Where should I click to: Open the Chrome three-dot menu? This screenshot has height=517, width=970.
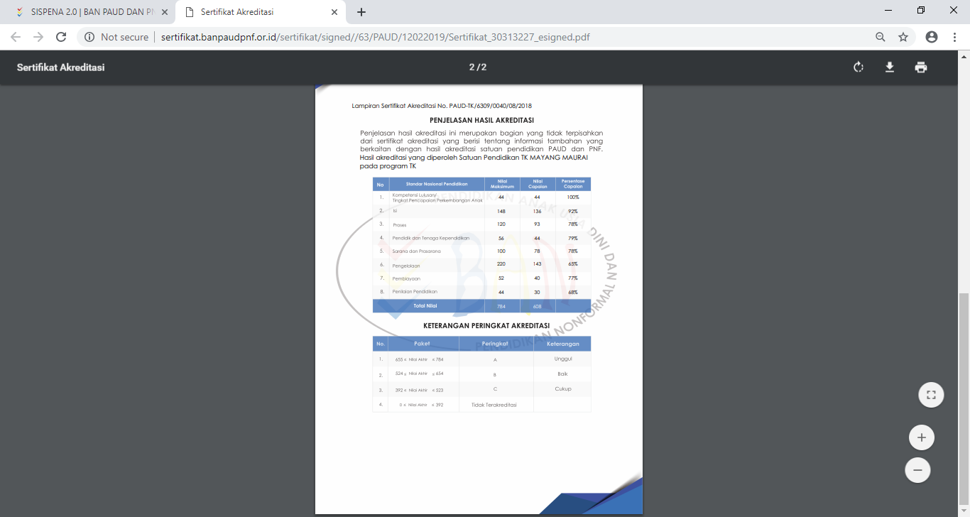tap(954, 37)
